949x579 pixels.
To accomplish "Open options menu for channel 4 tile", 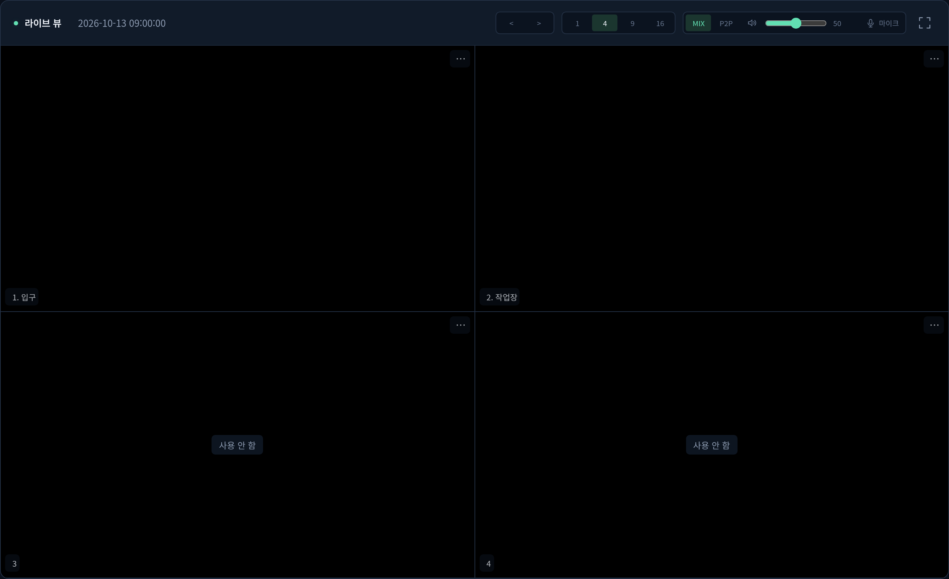I will (x=934, y=325).
